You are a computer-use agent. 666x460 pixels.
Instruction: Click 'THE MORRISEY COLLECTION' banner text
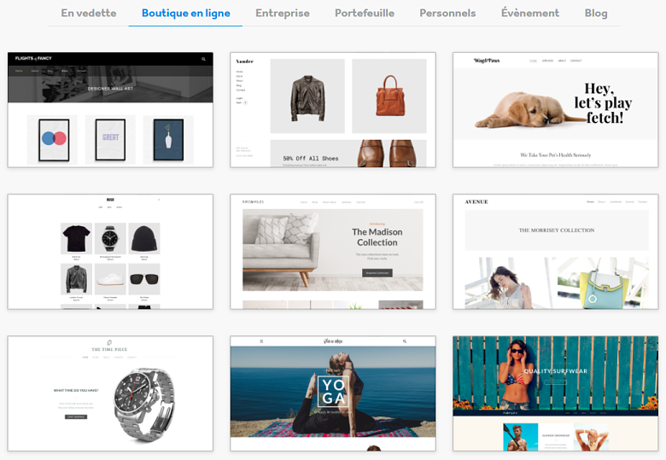pos(557,230)
